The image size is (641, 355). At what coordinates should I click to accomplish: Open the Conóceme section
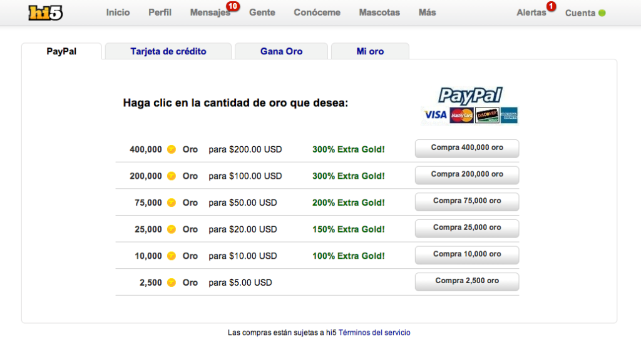click(x=317, y=12)
